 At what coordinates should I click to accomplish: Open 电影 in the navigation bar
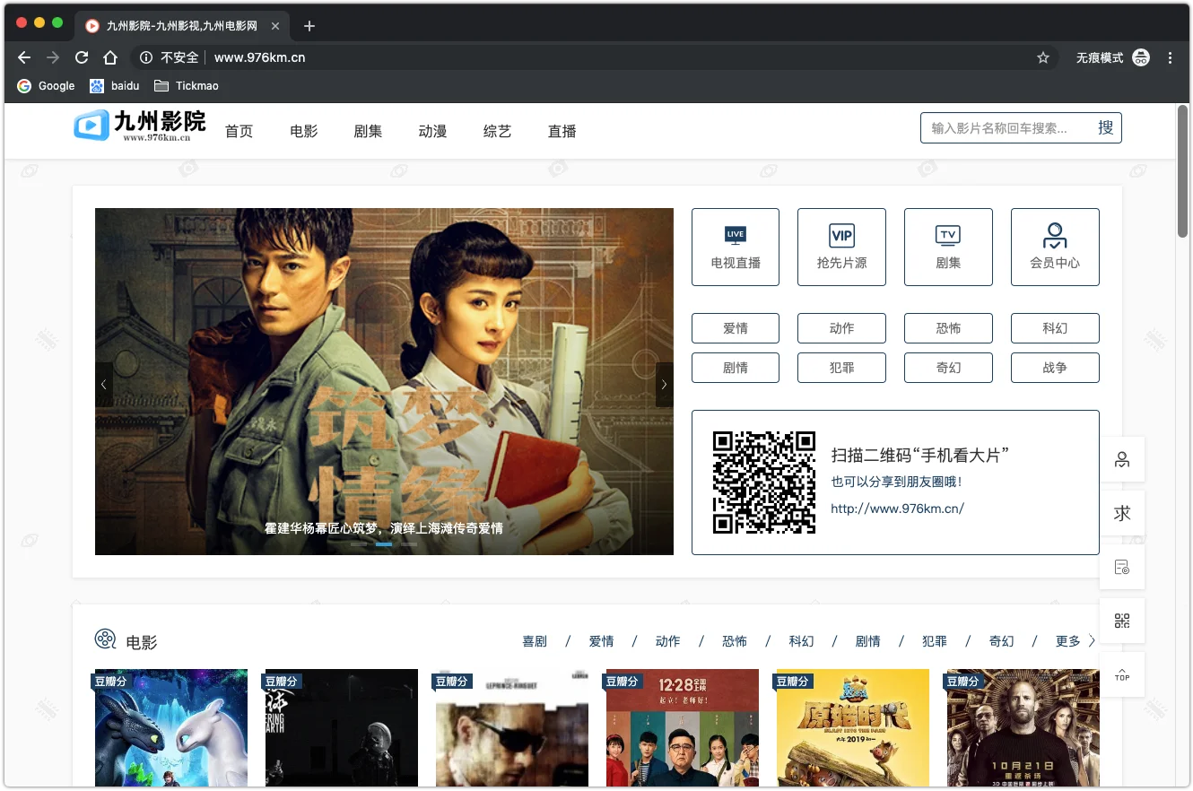point(304,131)
